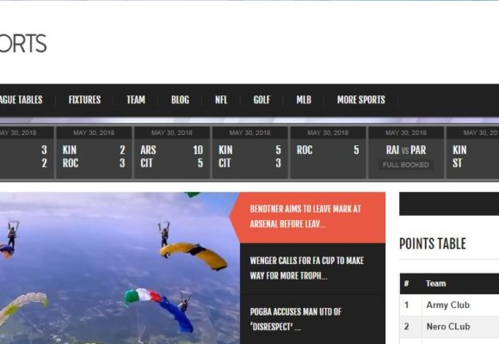Image resolution: width=499 pixels, height=344 pixels.
Task: Open the Team menu item
Action: tap(136, 100)
